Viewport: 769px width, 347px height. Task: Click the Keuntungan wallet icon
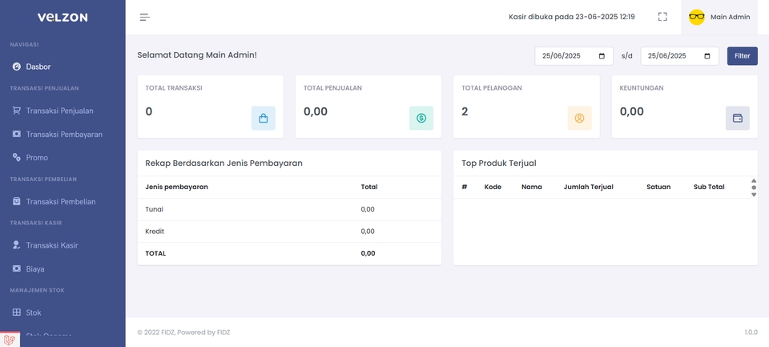738,119
